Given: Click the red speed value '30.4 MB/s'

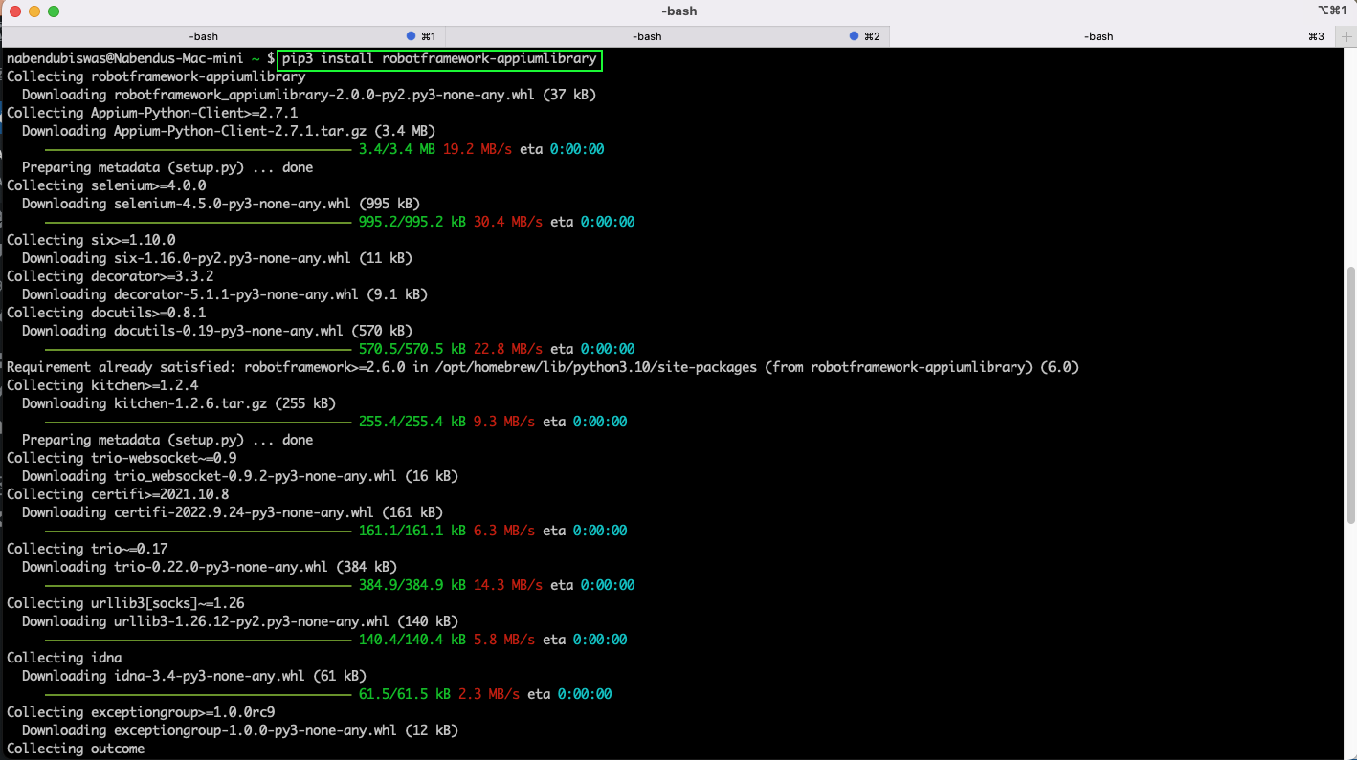Looking at the screenshot, I should 508,222.
